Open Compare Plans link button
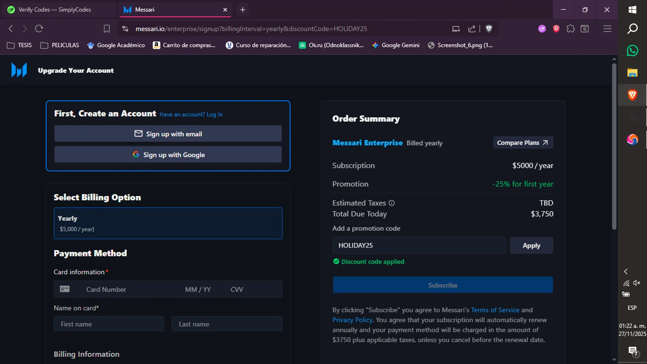The height and width of the screenshot is (364, 647). tap(523, 142)
